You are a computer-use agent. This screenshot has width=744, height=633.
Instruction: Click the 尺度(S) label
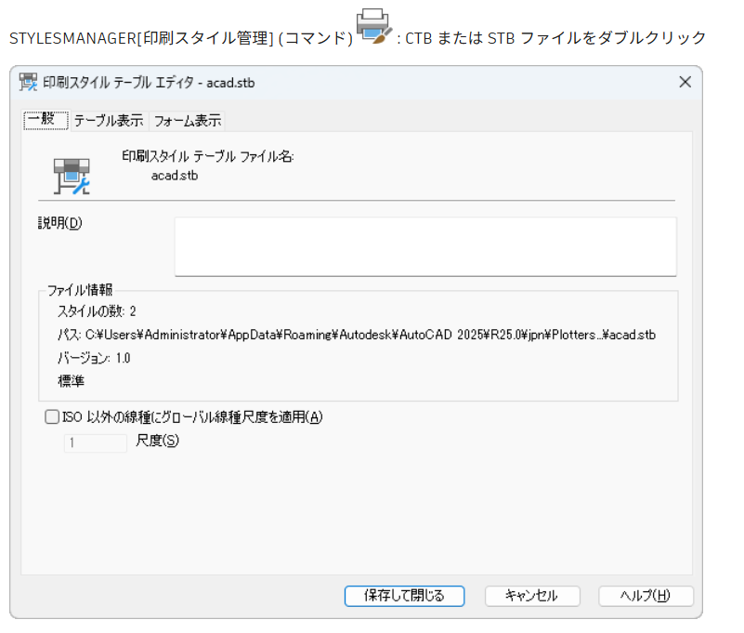(157, 442)
